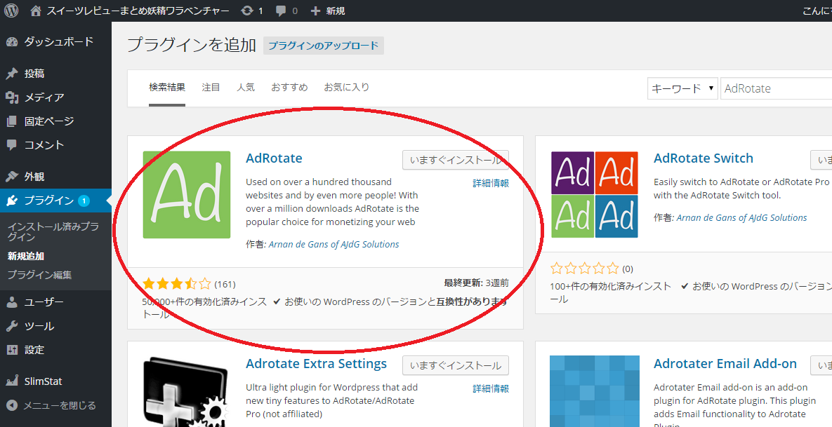Click the collapse-menu arrow icon
Screen dimensions: 832x427
[x=12, y=405]
